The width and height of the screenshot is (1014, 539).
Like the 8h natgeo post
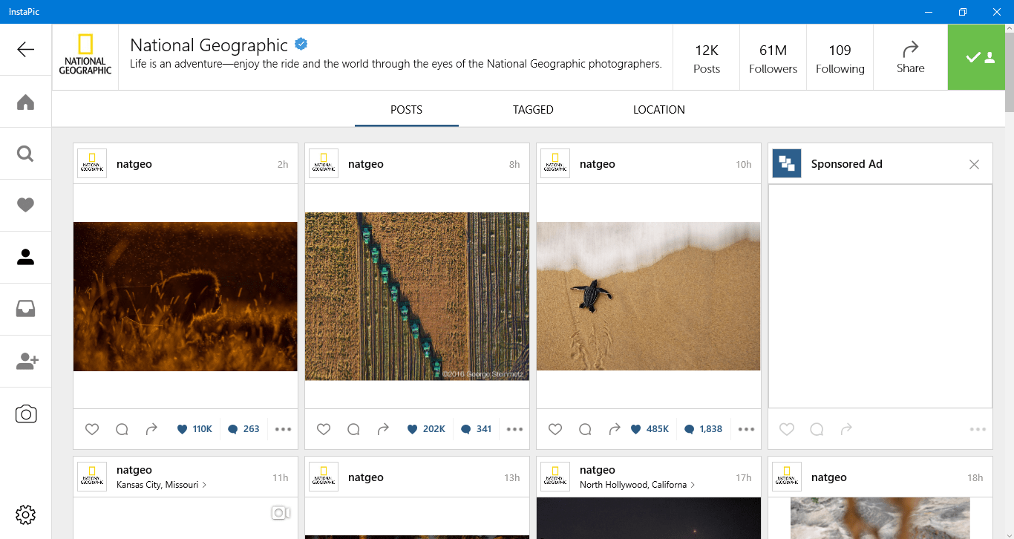click(324, 429)
